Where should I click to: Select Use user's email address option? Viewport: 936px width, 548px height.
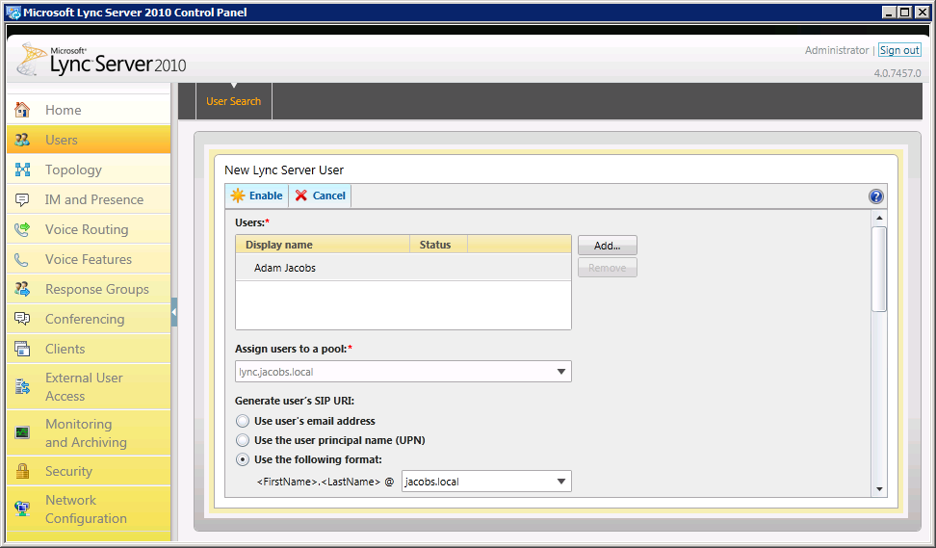tap(243, 421)
